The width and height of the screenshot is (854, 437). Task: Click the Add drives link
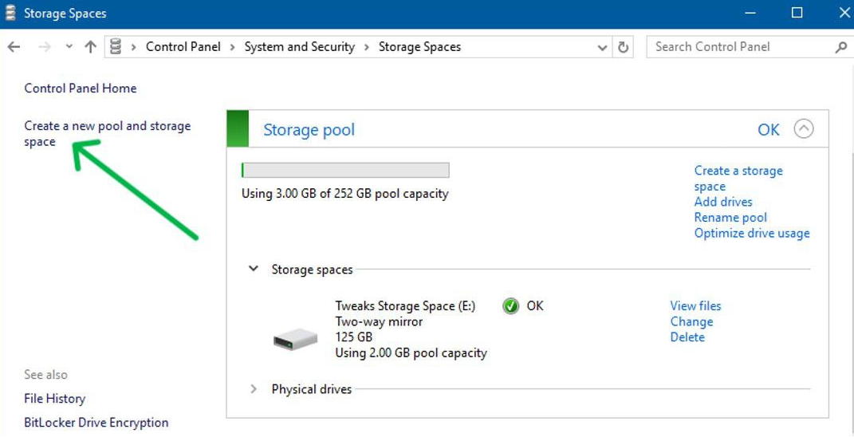click(x=722, y=202)
